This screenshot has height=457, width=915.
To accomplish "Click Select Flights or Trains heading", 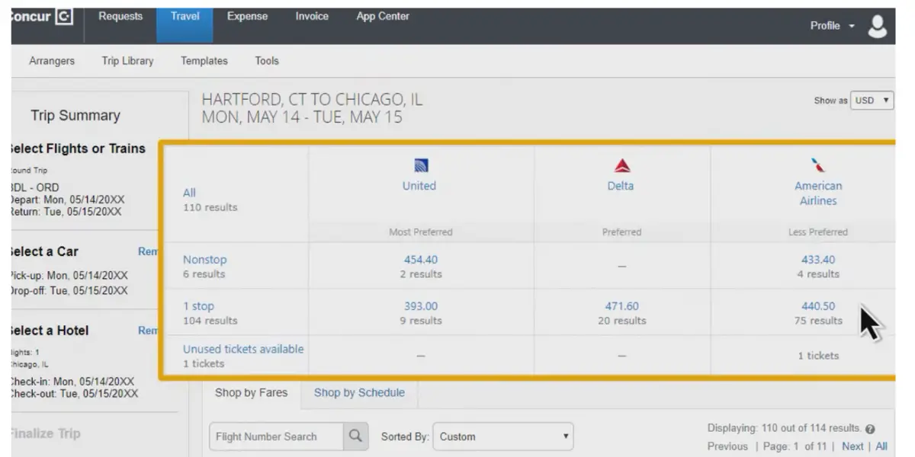I will pos(78,149).
